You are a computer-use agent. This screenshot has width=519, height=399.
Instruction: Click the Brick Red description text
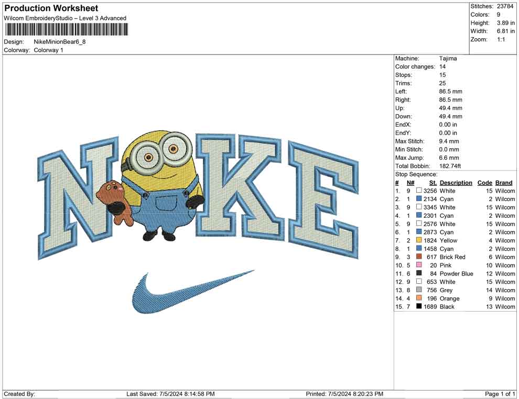452,257
